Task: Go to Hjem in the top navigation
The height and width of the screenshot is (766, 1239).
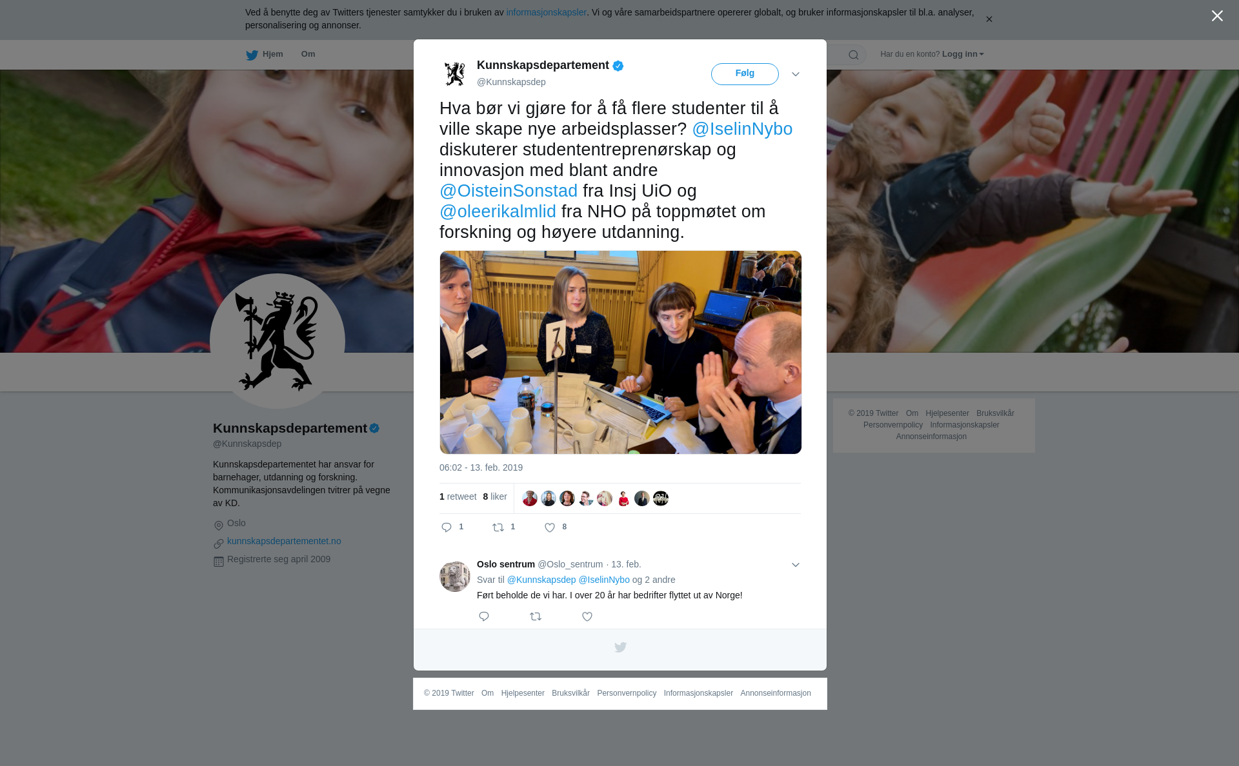Action: coord(273,54)
